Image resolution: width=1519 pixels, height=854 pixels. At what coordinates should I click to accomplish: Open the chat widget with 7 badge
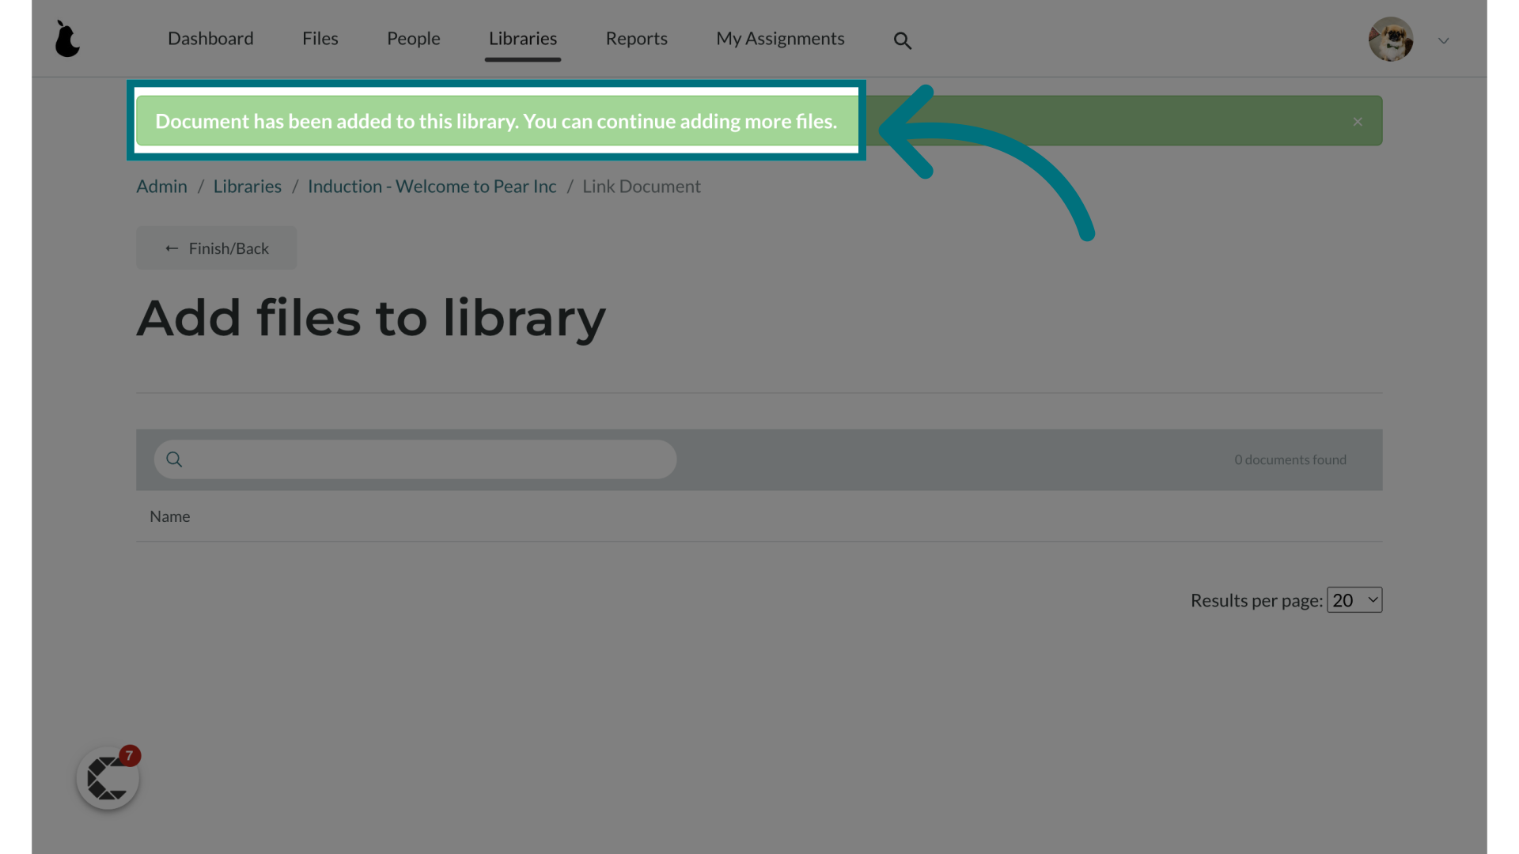point(108,778)
